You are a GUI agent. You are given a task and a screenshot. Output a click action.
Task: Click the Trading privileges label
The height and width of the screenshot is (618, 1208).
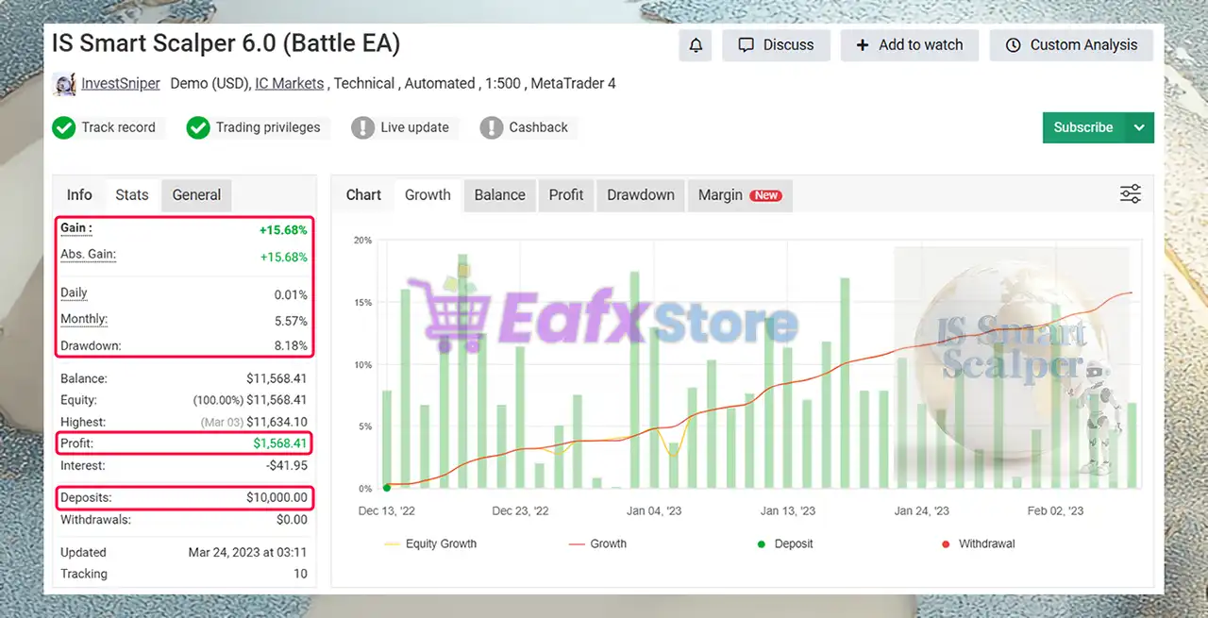point(268,127)
